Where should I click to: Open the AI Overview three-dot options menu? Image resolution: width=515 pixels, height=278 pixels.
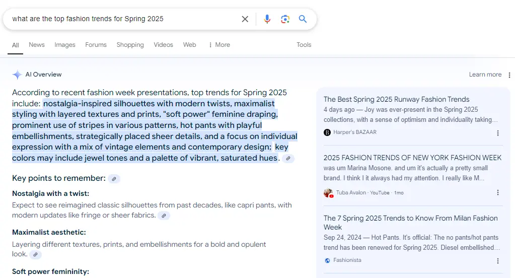509,75
